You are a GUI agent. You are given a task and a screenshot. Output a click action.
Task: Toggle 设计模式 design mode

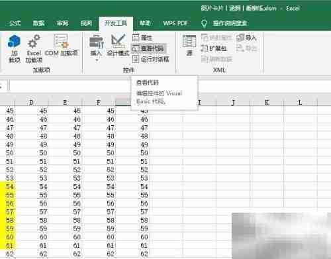click(x=118, y=45)
